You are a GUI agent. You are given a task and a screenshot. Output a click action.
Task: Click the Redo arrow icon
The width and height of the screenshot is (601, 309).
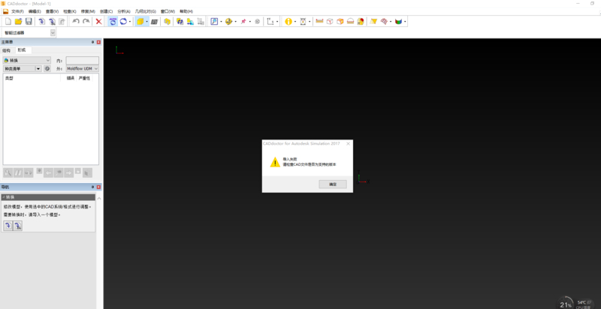(x=86, y=22)
